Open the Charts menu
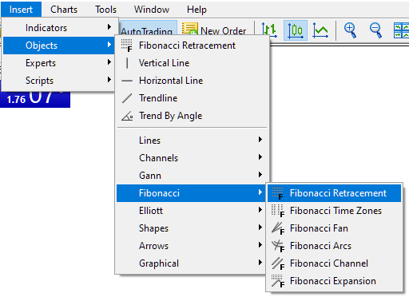 click(64, 10)
